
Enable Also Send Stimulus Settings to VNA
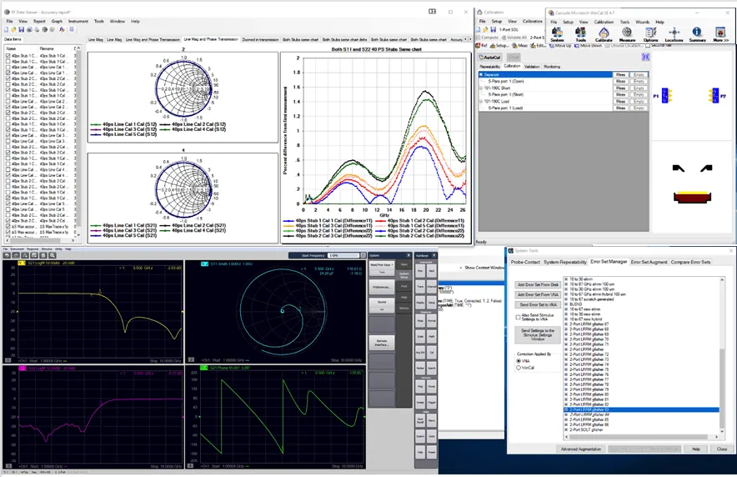[x=518, y=317]
